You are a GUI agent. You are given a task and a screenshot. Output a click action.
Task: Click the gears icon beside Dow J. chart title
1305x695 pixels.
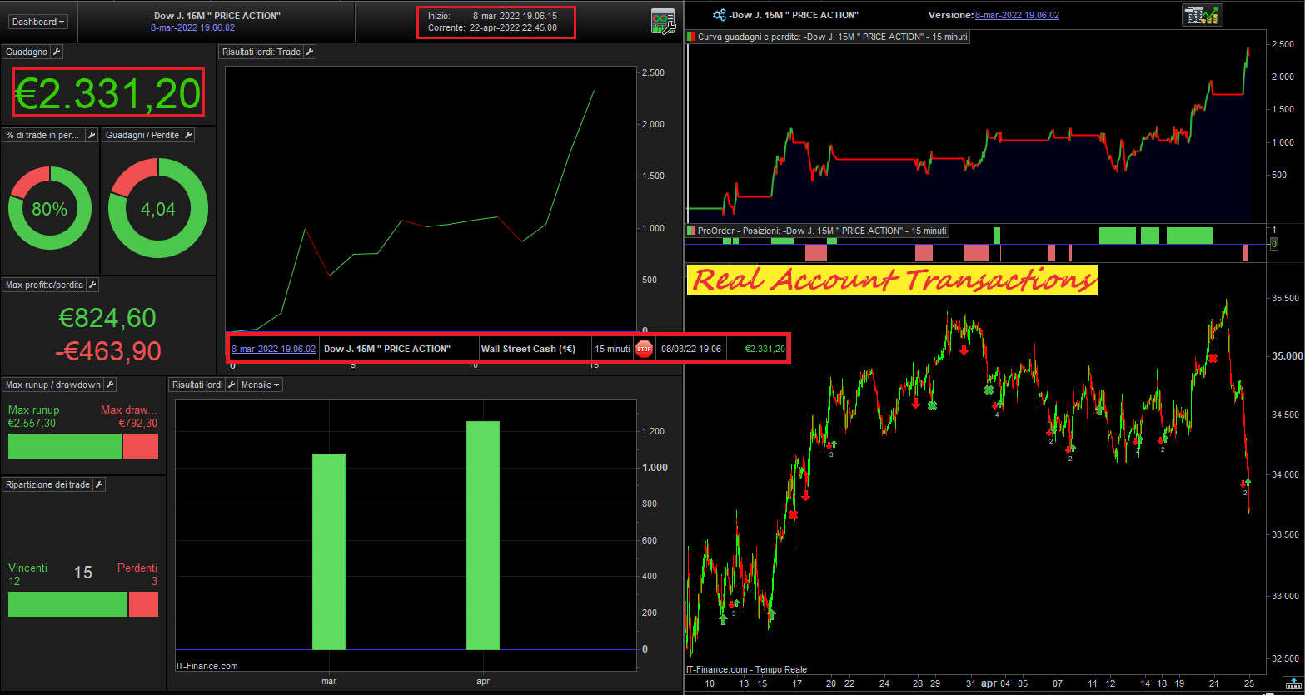pos(720,15)
